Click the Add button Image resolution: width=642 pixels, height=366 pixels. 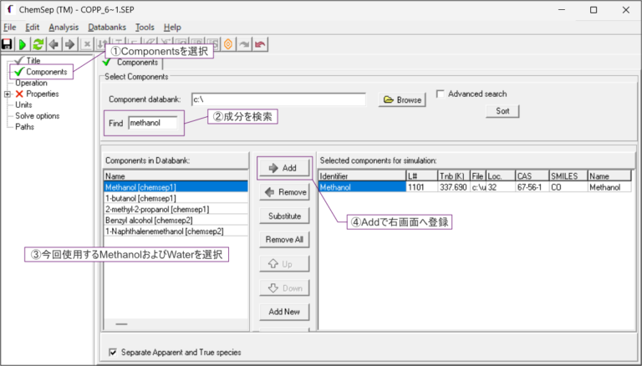(x=284, y=168)
